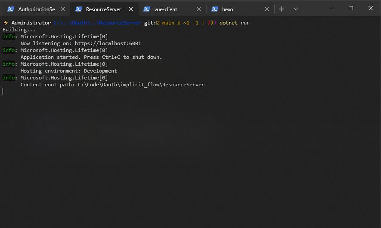The height and width of the screenshot is (228, 381).
Task: Minimize the terminal window
Action: pyautogui.click(x=331, y=8)
